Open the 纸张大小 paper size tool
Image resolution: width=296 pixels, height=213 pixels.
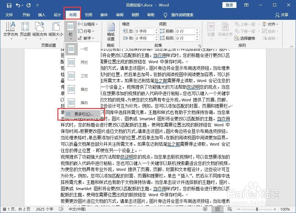click(56, 31)
